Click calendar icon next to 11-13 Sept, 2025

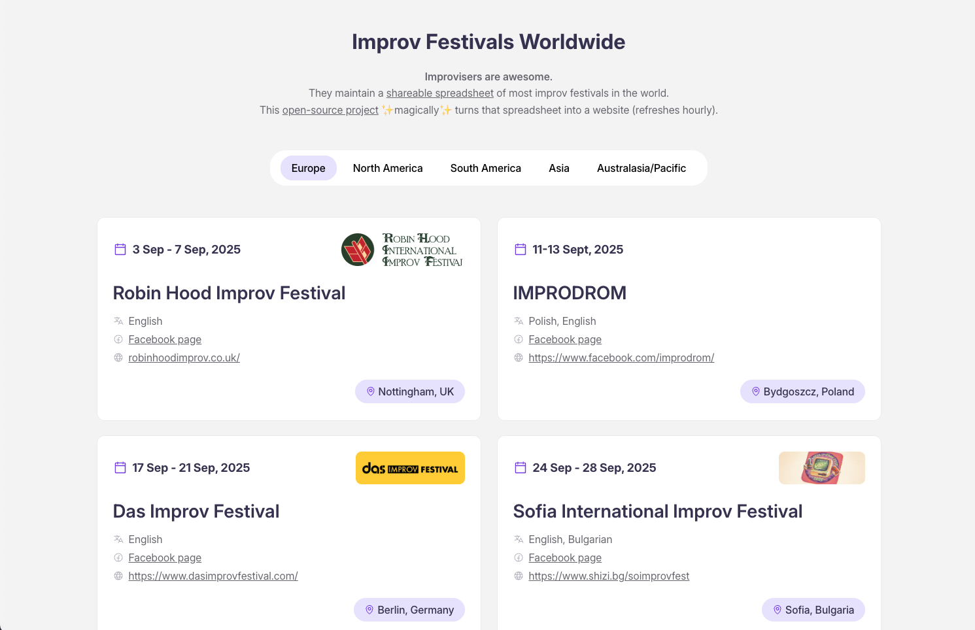tap(521, 249)
